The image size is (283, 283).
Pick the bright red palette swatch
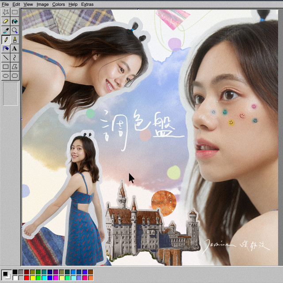coord(27,278)
